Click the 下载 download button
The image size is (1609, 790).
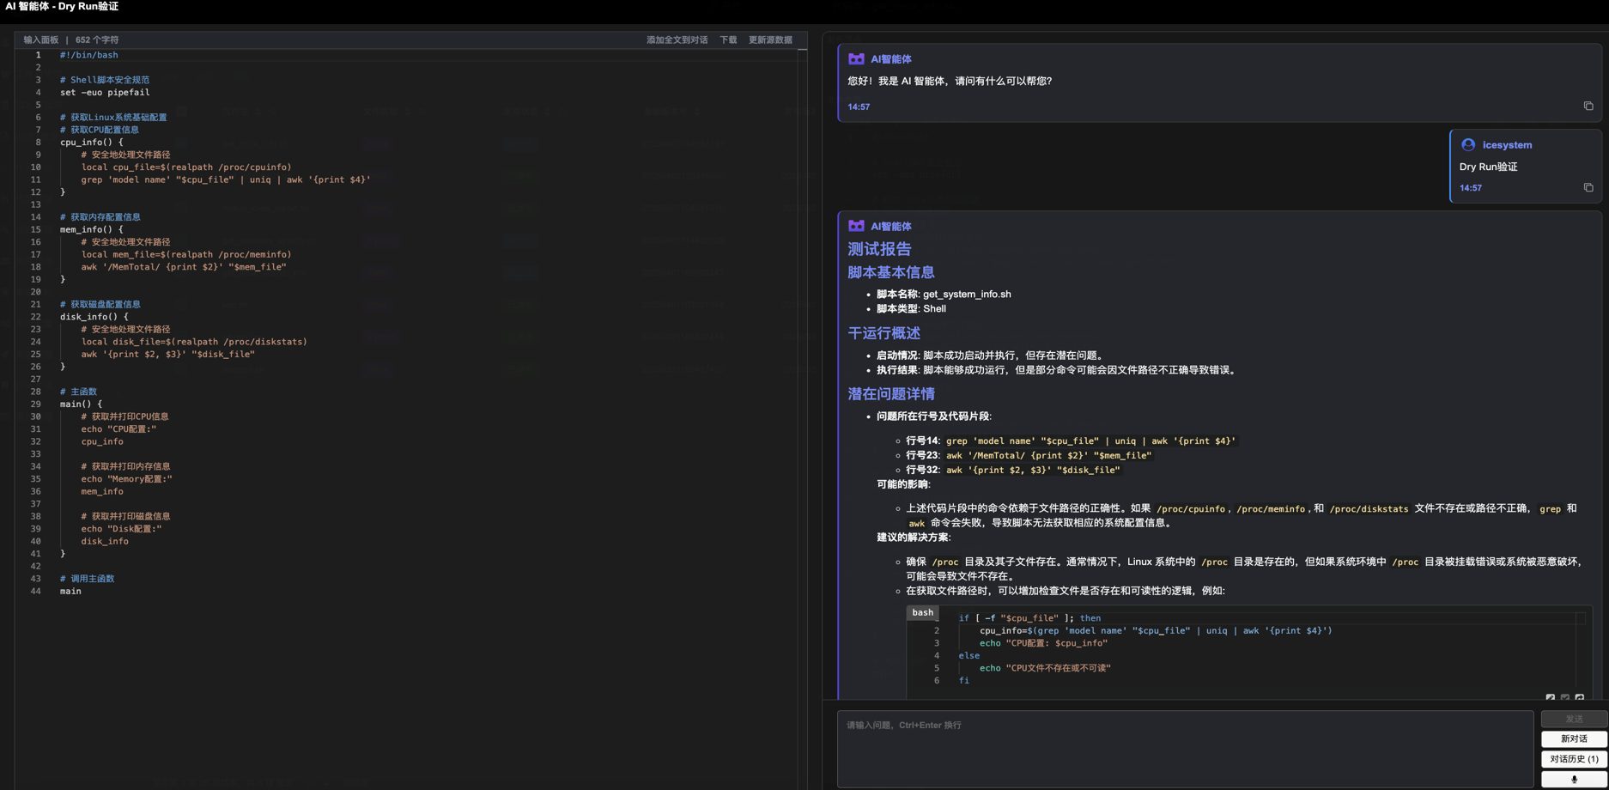(x=728, y=39)
